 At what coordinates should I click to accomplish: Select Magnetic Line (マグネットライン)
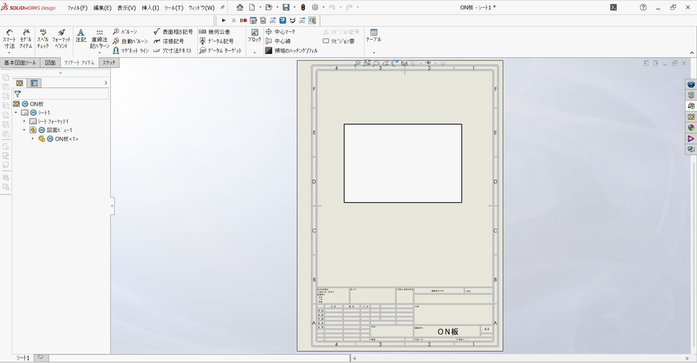click(x=131, y=51)
